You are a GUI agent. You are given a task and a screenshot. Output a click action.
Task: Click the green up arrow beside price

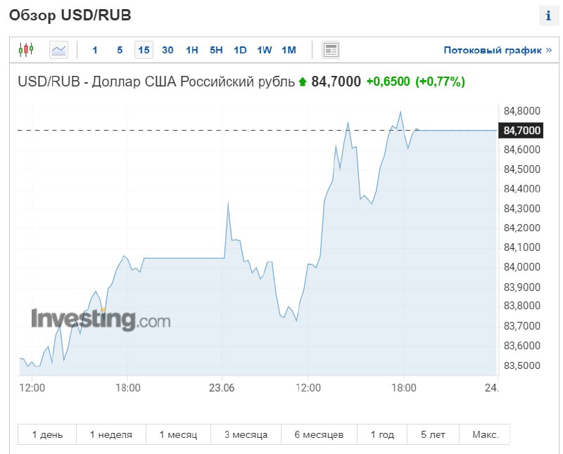coord(303,82)
